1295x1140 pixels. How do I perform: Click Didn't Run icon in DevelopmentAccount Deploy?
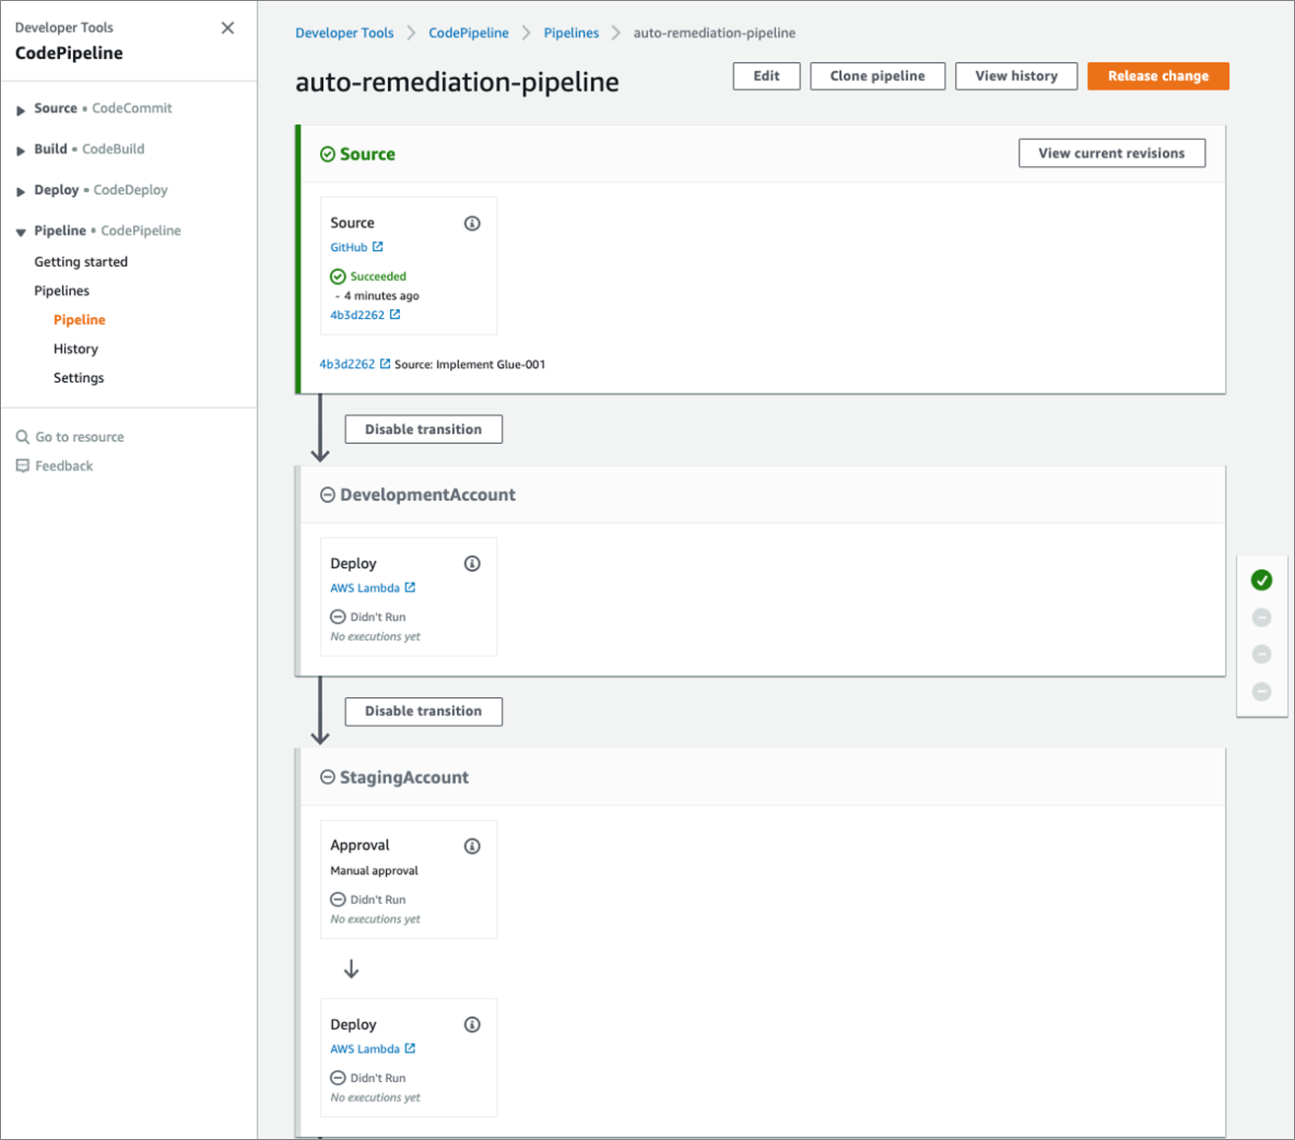pos(338,617)
